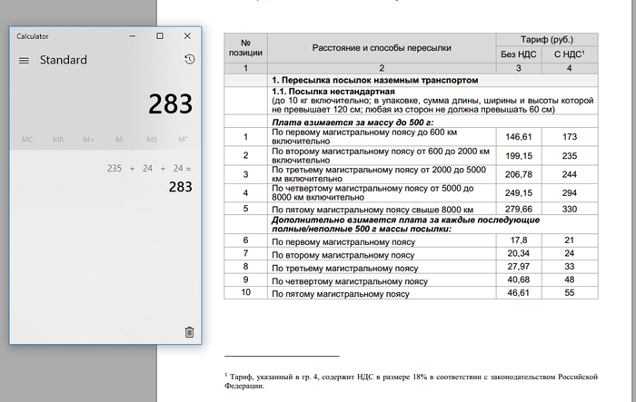Click the 'Без НДС' column header
Image resolution: width=636 pixels, height=402 pixels.
pyautogui.click(x=519, y=54)
